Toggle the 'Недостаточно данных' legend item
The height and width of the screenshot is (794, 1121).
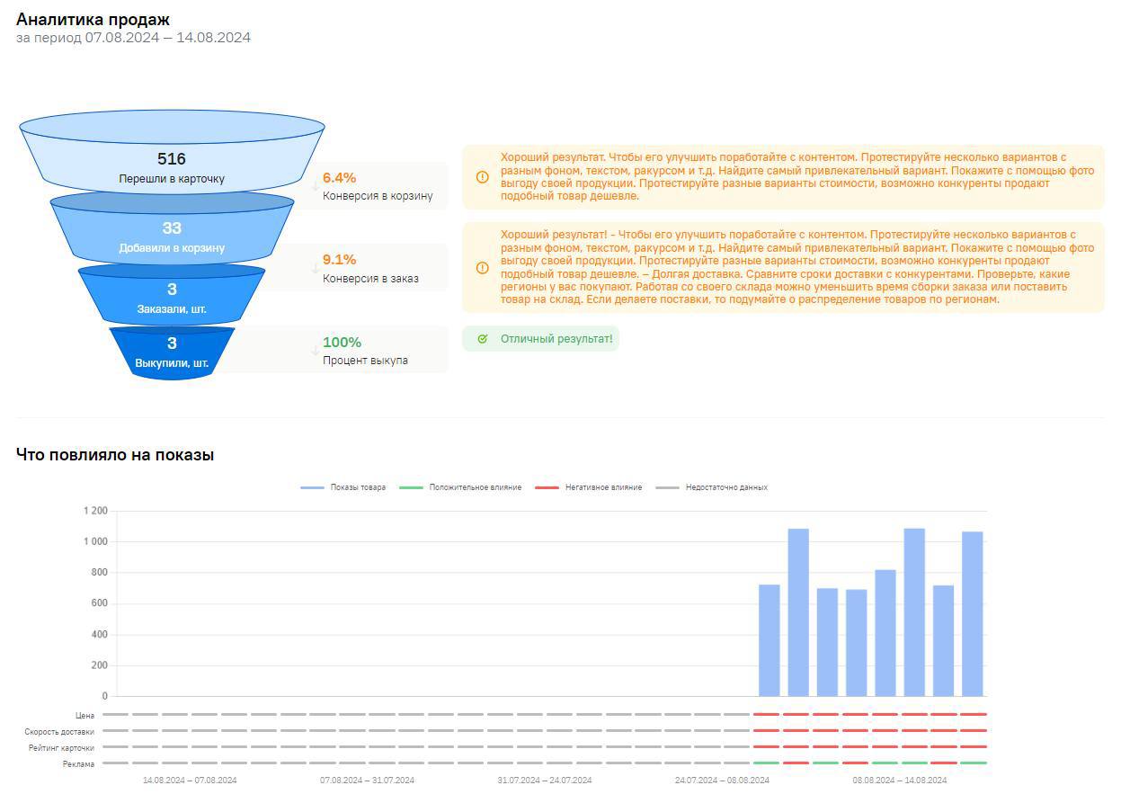click(x=712, y=487)
